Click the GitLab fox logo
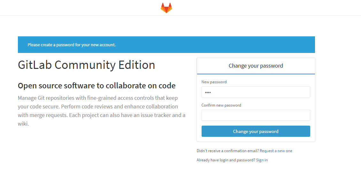This screenshot has height=184, width=361. [x=166, y=8]
